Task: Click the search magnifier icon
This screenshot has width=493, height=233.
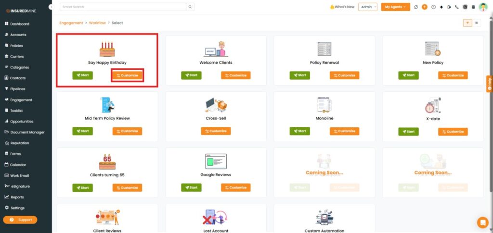Action: [190, 7]
